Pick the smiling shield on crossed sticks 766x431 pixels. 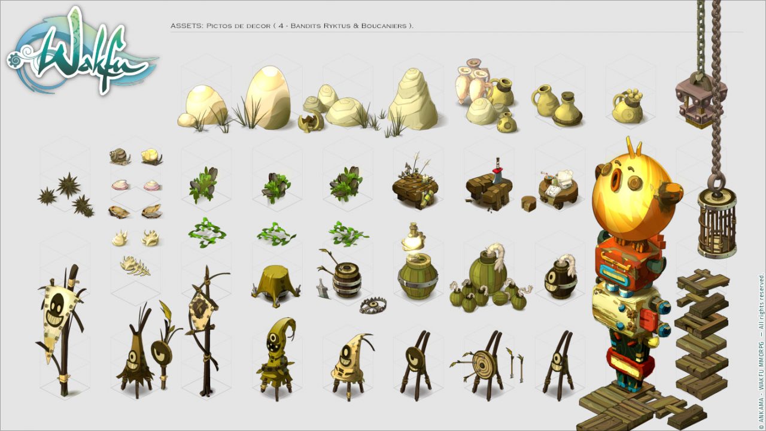click(558, 365)
